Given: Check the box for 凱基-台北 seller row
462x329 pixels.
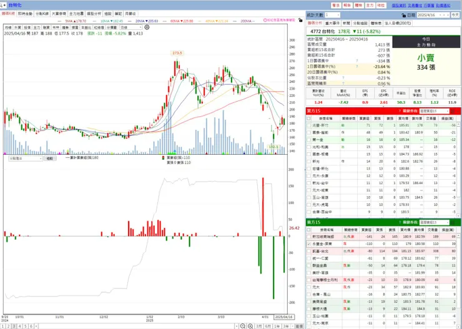Looking at the screenshot, I should point(308,251).
